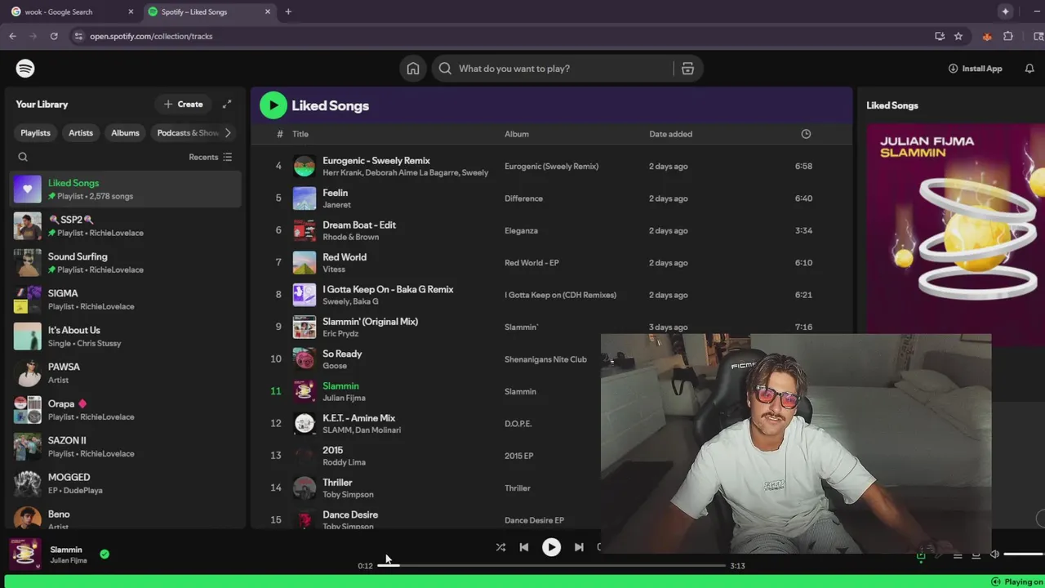
Task: Toggle the liked green checkmark for Slammin
Action: point(104,554)
